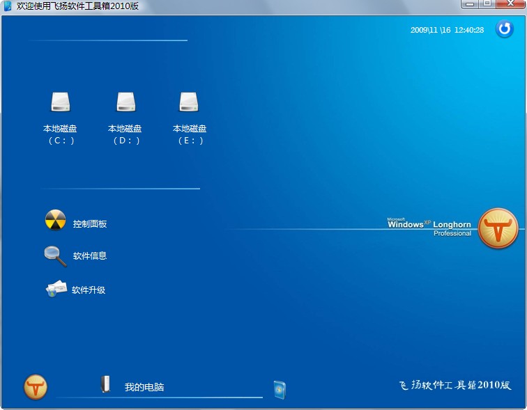Image resolution: width=527 pixels, height=410 pixels.
Task: Maximize the toolbox window
Action: [x=487, y=3]
